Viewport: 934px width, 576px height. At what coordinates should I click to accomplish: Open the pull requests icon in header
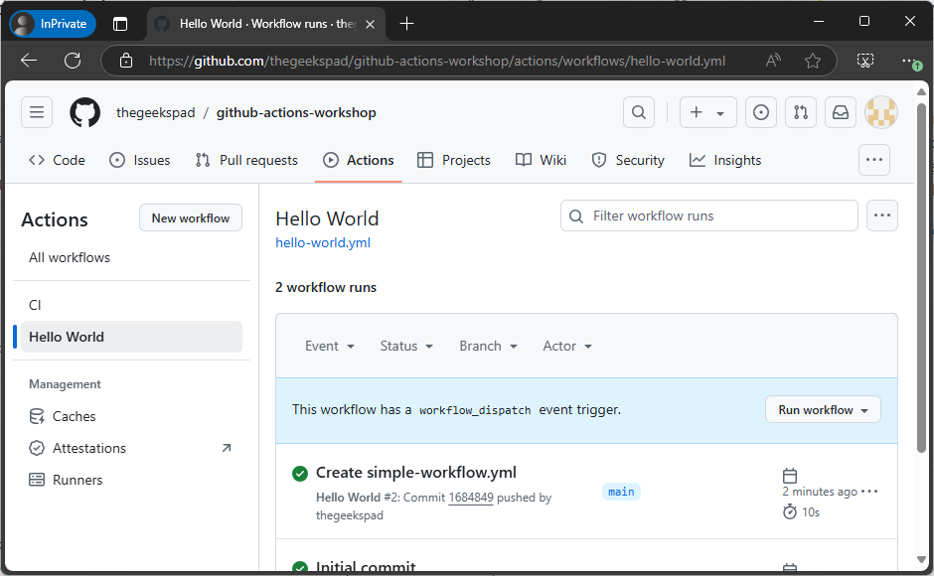coord(801,112)
